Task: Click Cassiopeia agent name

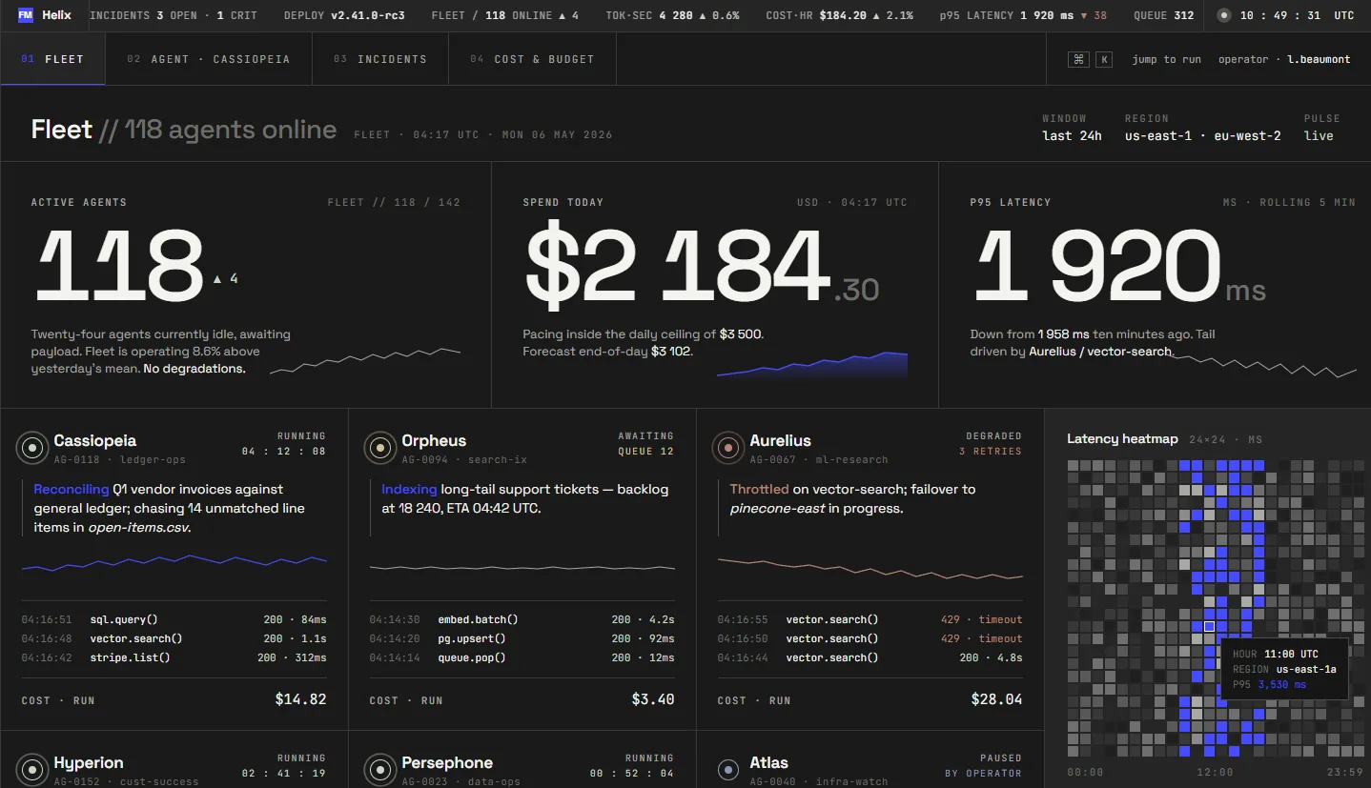Action: [94, 440]
